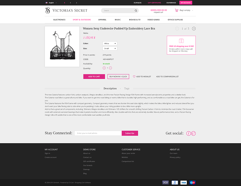Screen dimensions: 241x186
Task: Click the Victoria's Secret VS logo
Action: click(x=48, y=10)
